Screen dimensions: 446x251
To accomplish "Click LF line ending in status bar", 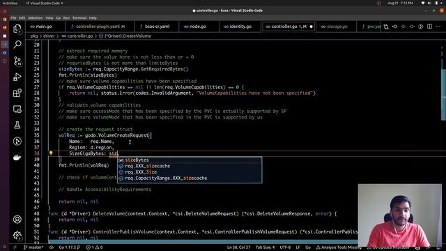I will tap(298, 248).
